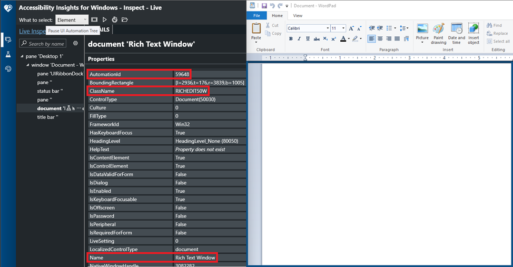This screenshot has width=513, height=267.
Task: Start a test with the timer icon
Action: 114,20
